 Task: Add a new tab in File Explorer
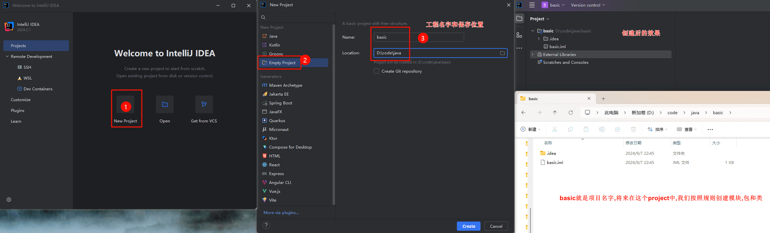(603, 99)
